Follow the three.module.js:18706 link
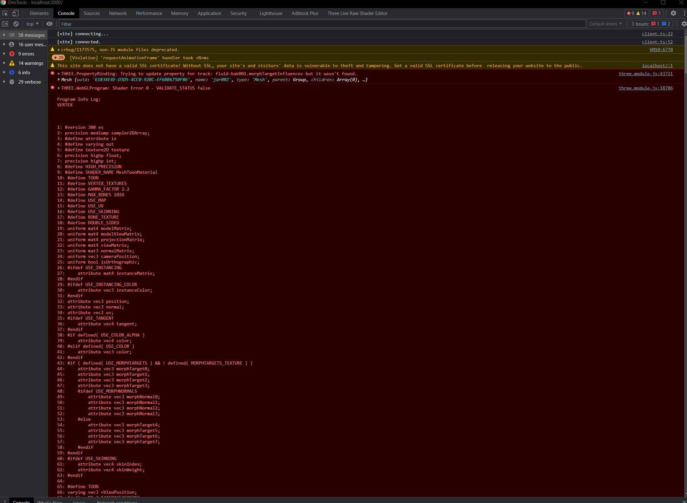Image resolution: width=687 pixels, height=503 pixels. click(645, 88)
